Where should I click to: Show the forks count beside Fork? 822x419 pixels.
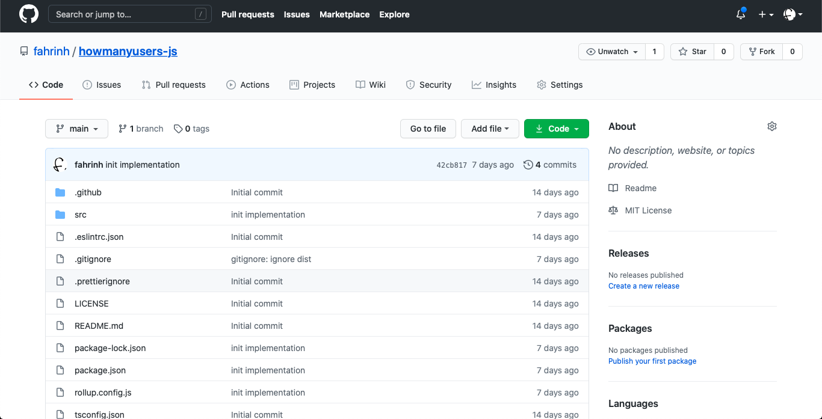tap(793, 52)
